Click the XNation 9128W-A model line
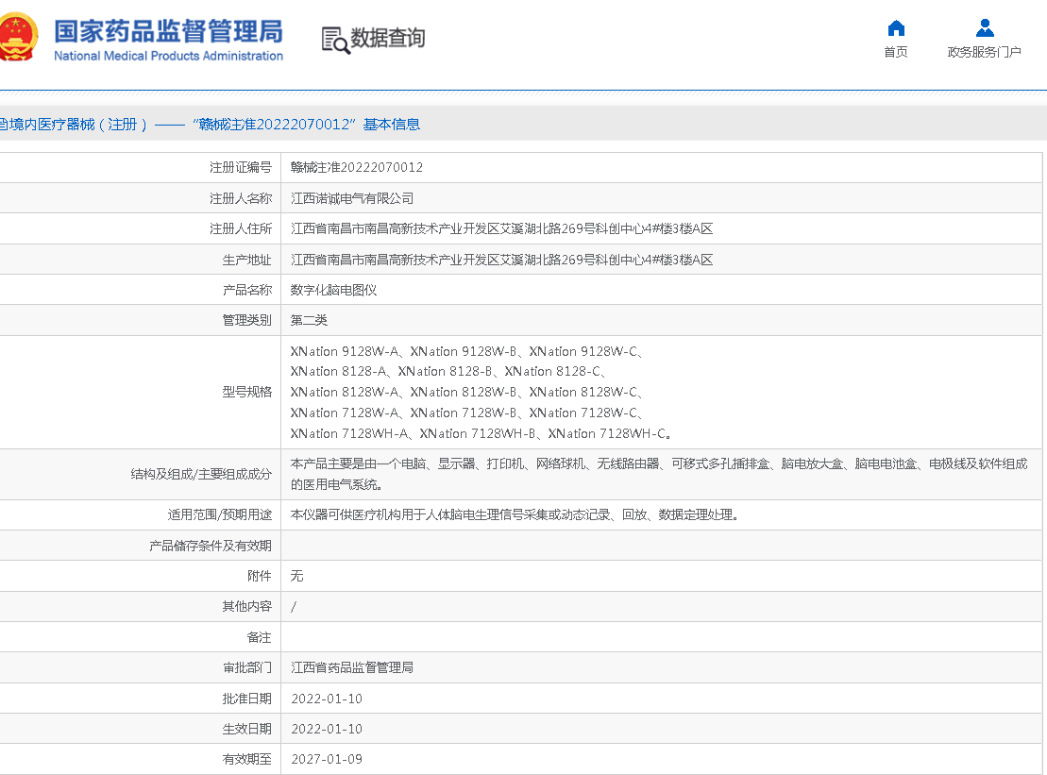The width and height of the screenshot is (1047, 775). coord(346,351)
